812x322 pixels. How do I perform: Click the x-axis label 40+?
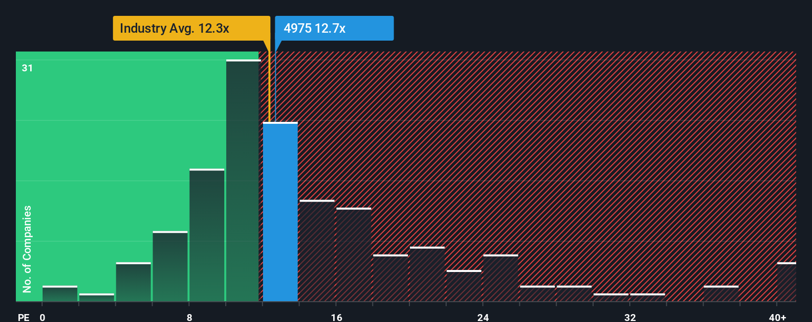tap(777, 317)
